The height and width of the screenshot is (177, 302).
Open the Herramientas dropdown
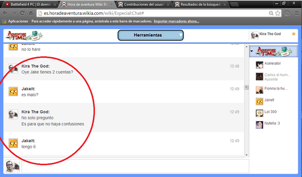click(151, 35)
